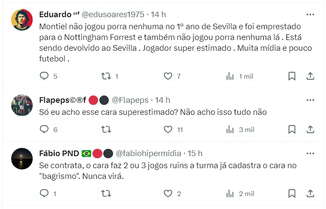Like Fábio PND's tweet with 2 likes
This screenshot has width=326, height=209.
click(x=168, y=194)
